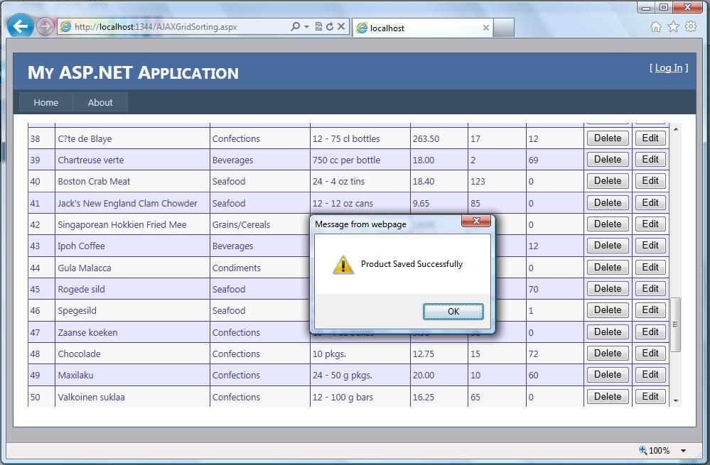The width and height of the screenshot is (710, 465).
Task: Open Favorites via the star icon
Action: 672,26
